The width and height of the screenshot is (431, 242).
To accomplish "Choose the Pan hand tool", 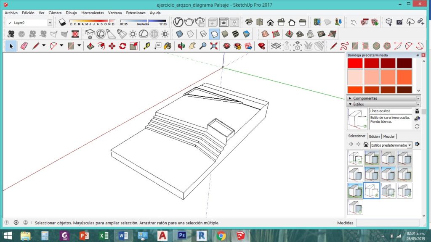I will (x=192, y=46).
